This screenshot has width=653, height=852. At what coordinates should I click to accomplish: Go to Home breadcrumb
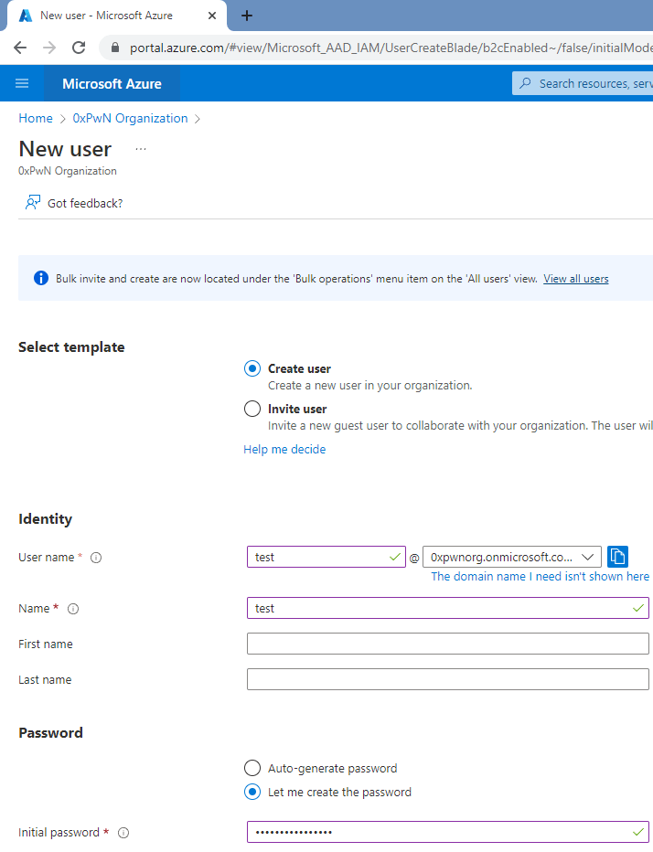tap(36, 118)
